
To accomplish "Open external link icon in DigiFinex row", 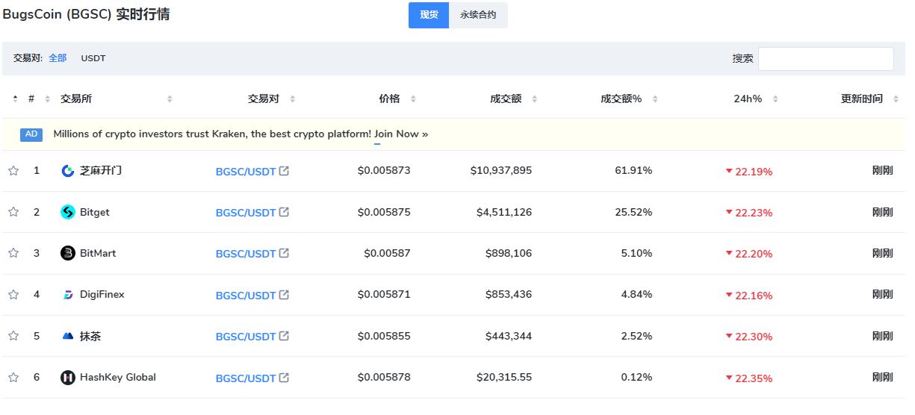I will tap(284, 295).
